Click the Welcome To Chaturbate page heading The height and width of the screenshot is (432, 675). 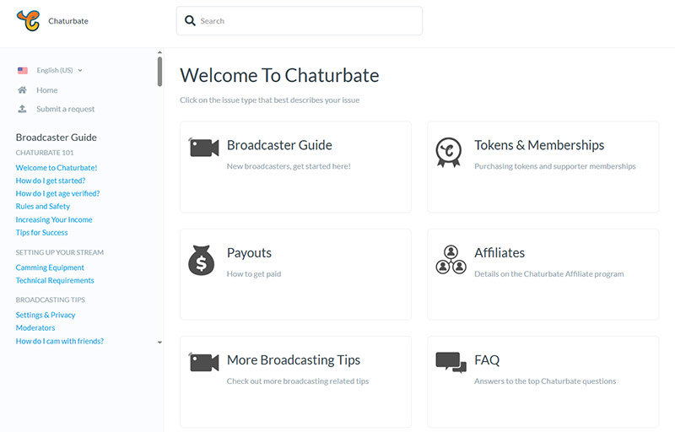tap(279, 75)
